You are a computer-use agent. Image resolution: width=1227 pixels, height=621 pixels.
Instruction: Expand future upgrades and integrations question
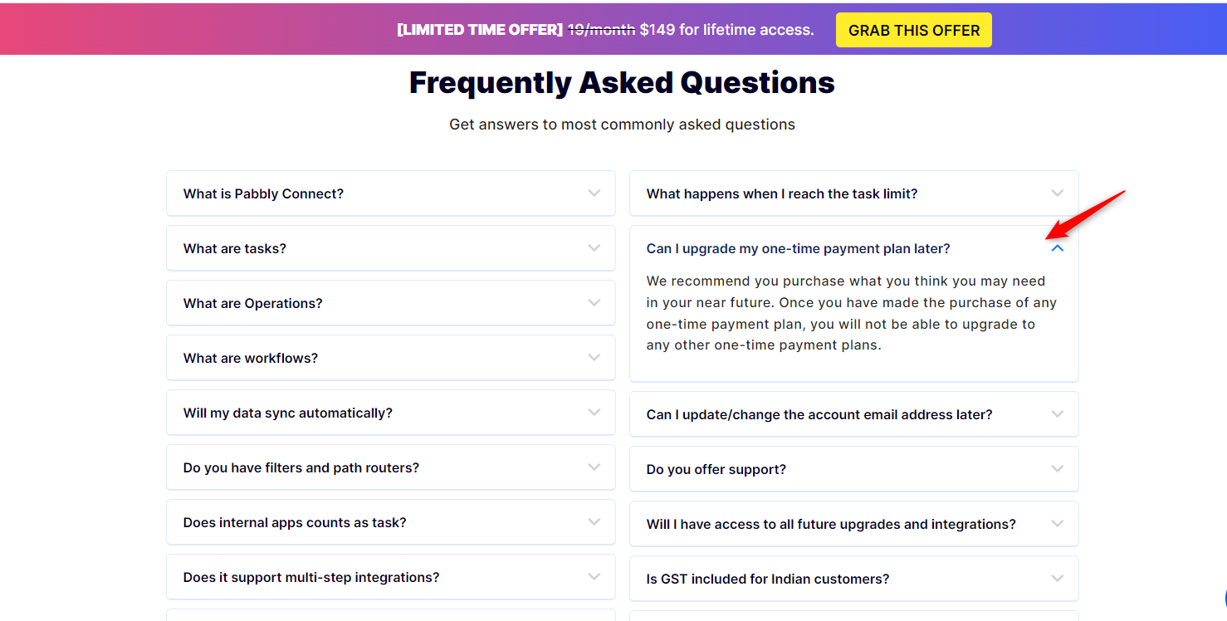[x=854, y=524]
